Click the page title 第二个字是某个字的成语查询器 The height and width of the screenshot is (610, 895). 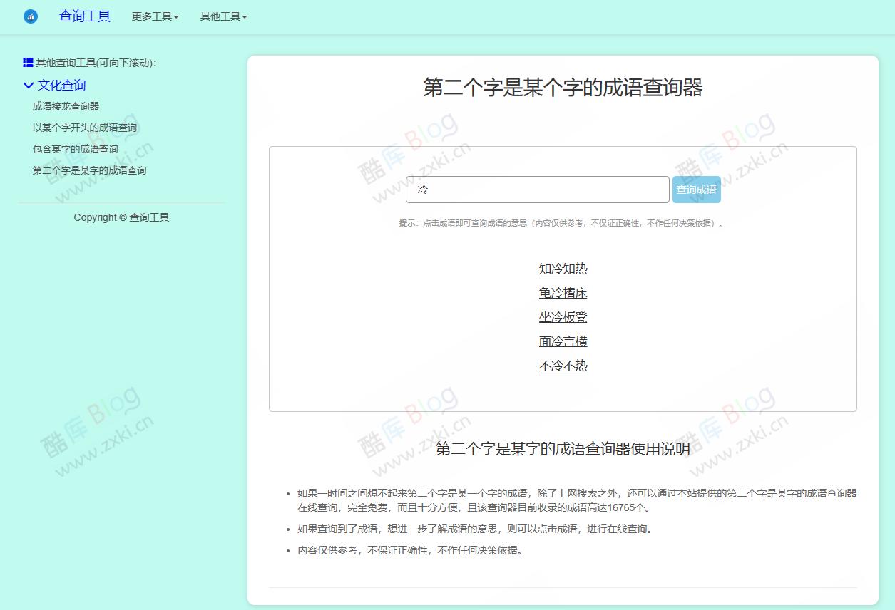tap(563, 87)
